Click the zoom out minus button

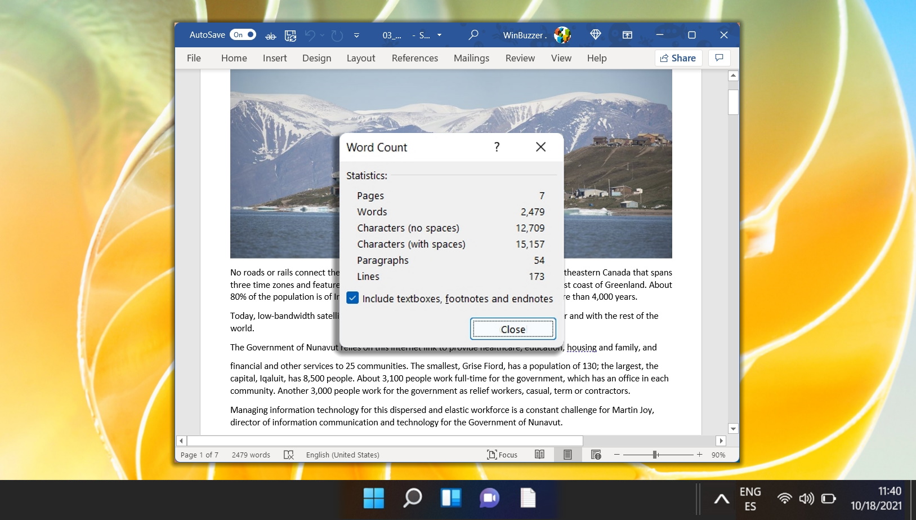(616, 455)
